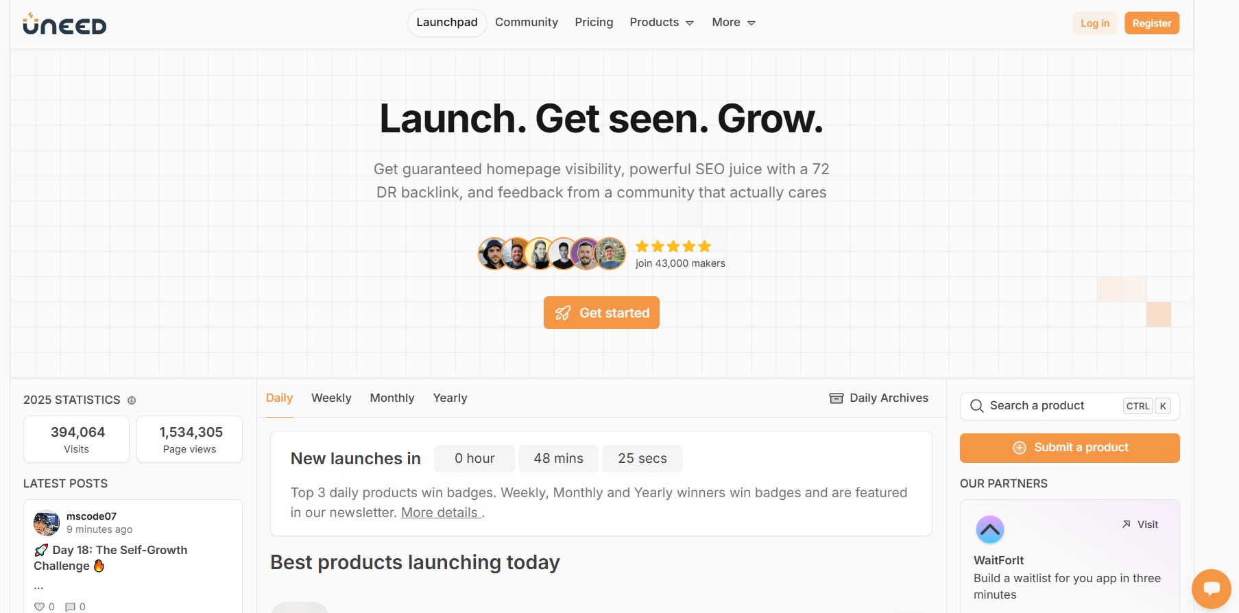Click the Daily Archives box icon
Screen dimensions: 1239x613
[836, 398]
